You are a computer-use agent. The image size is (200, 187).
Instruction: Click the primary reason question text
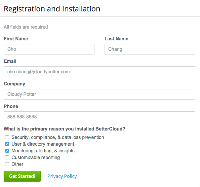(65, 129)
